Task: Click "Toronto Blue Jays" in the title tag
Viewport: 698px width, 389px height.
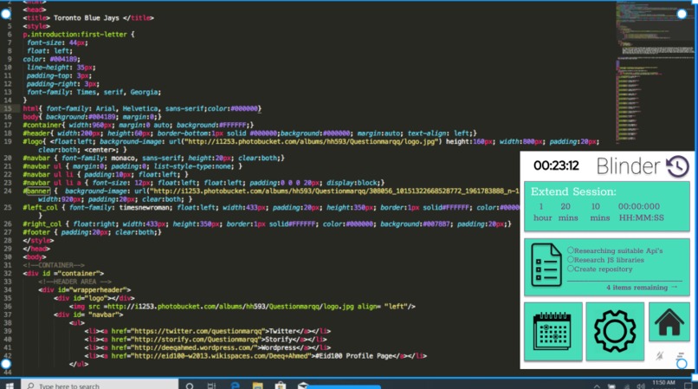Action: coord(87,18)
